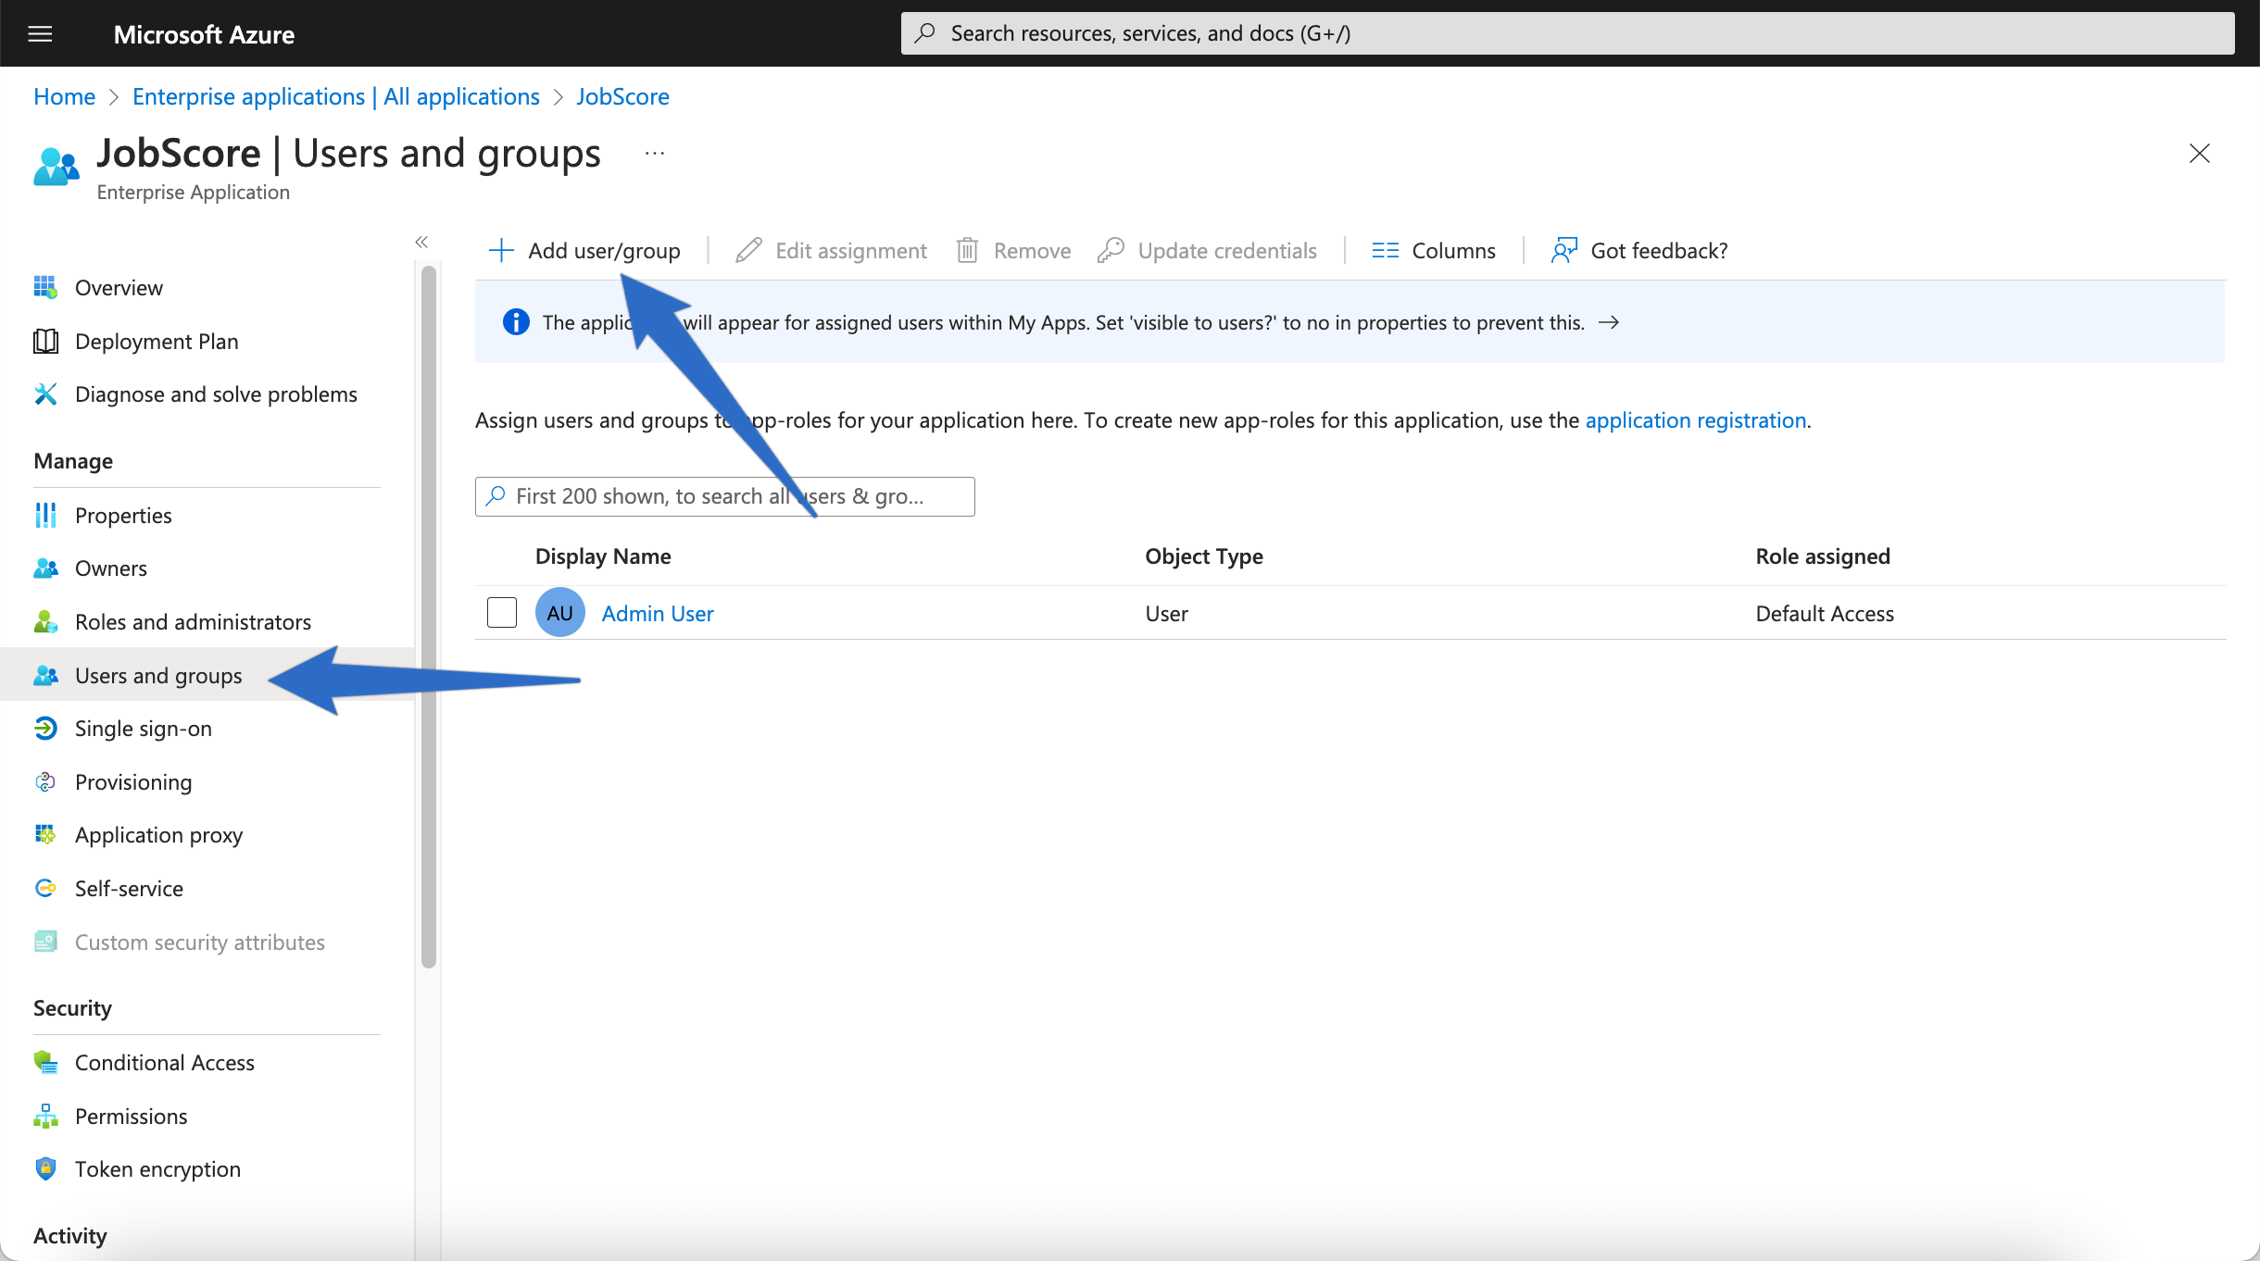Click the pencil icon for Edit assignment
This screenshot has width=2260, height=1261.
coord(748,251)
